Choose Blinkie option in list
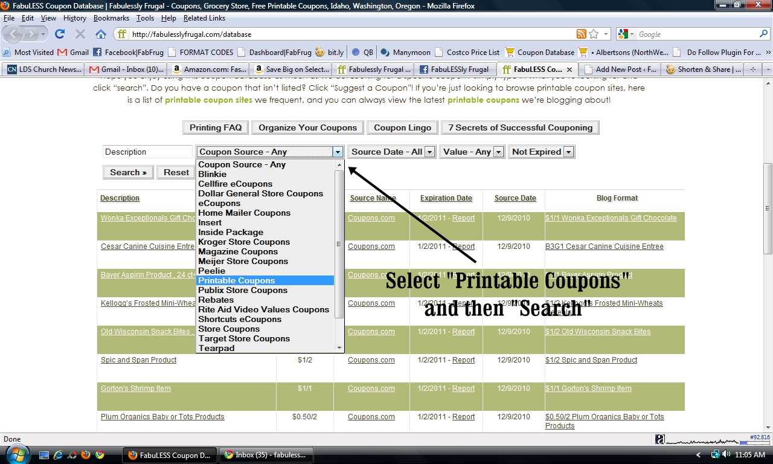 coord(265,175)
